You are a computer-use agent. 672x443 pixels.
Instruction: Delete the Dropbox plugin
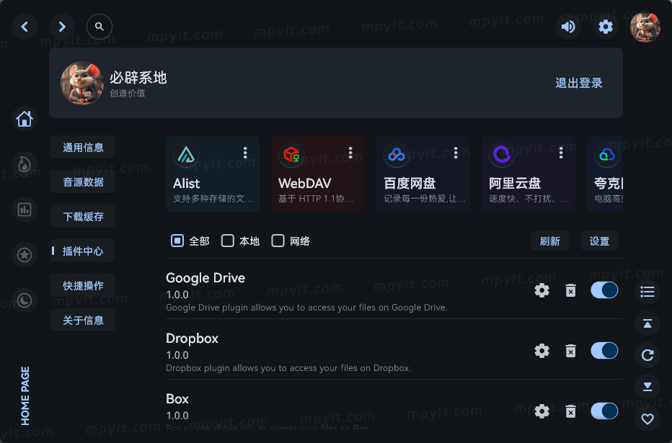570,351
